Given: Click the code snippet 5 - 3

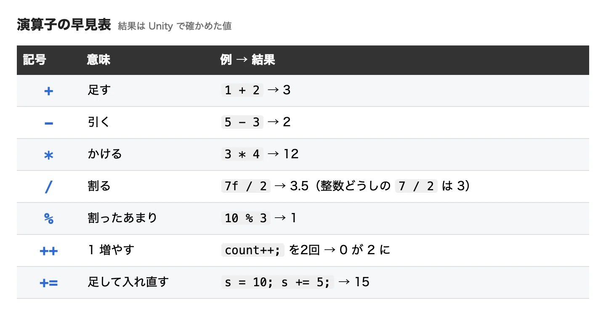Looking at the screenshot, I should [242, 122].
